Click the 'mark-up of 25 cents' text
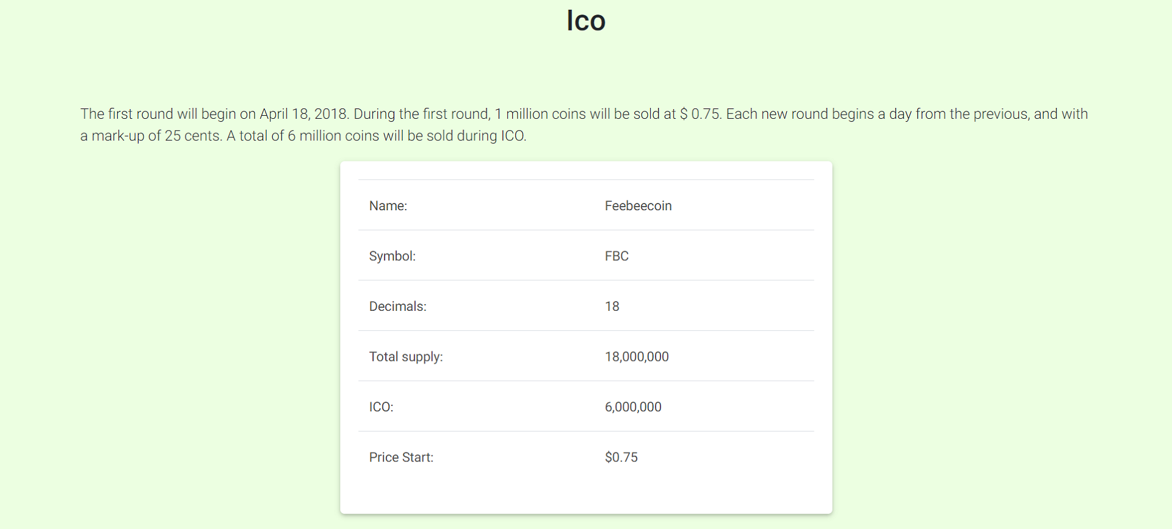 coord(156,136)
